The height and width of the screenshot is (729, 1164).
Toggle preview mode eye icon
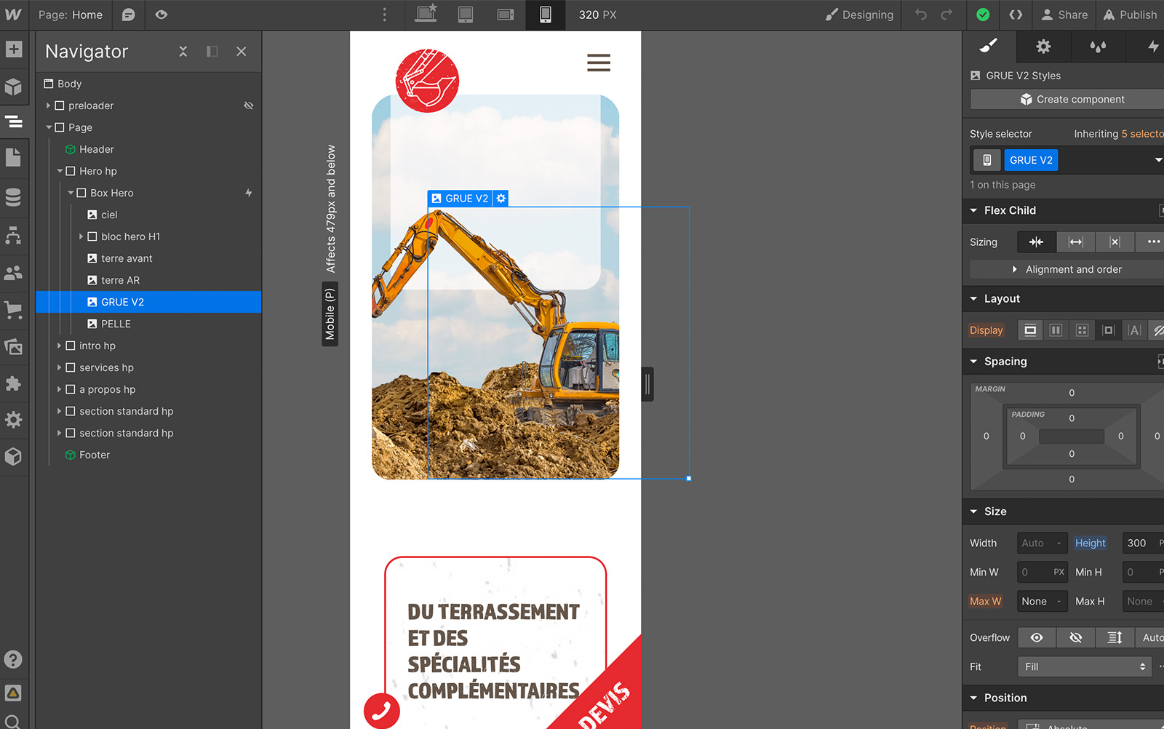coord(162,15)
